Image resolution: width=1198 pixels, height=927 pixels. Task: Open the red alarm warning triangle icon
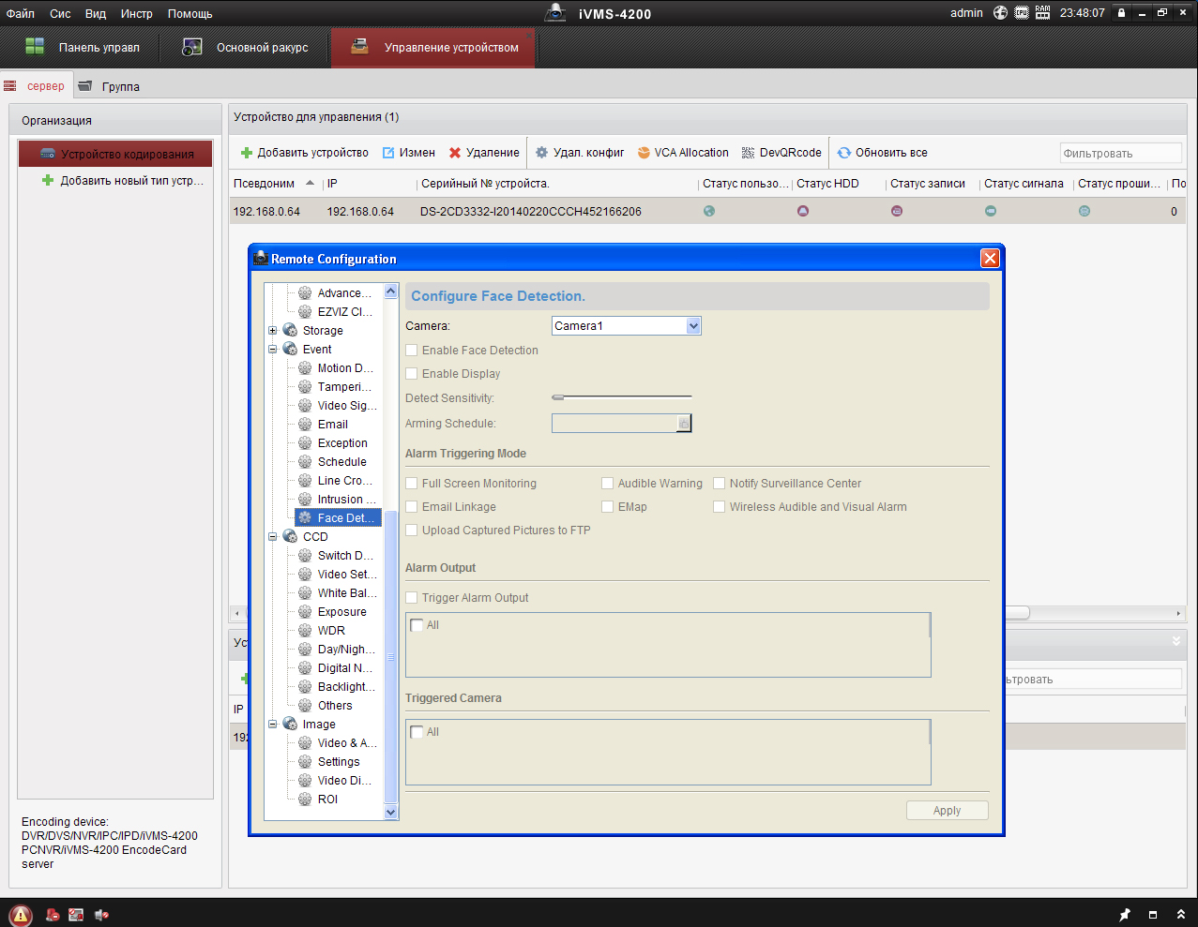pyautogui.click(x=21, y=915)
